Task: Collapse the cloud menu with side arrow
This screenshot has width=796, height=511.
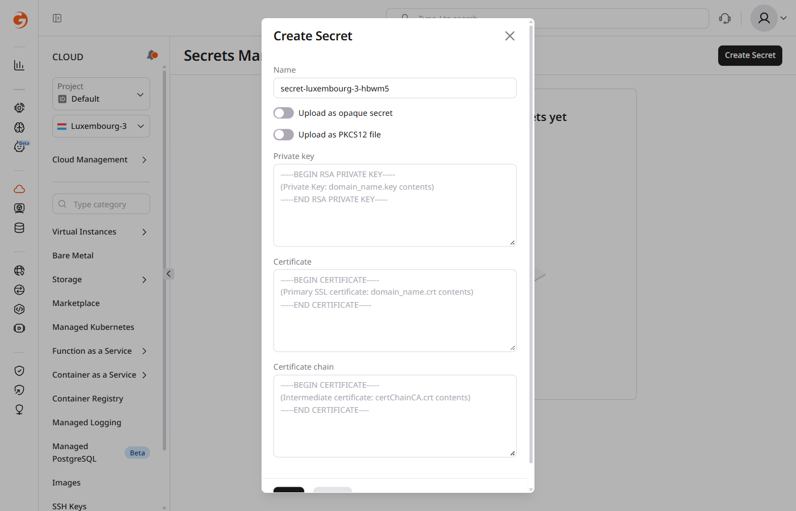Action: (169, 274)
